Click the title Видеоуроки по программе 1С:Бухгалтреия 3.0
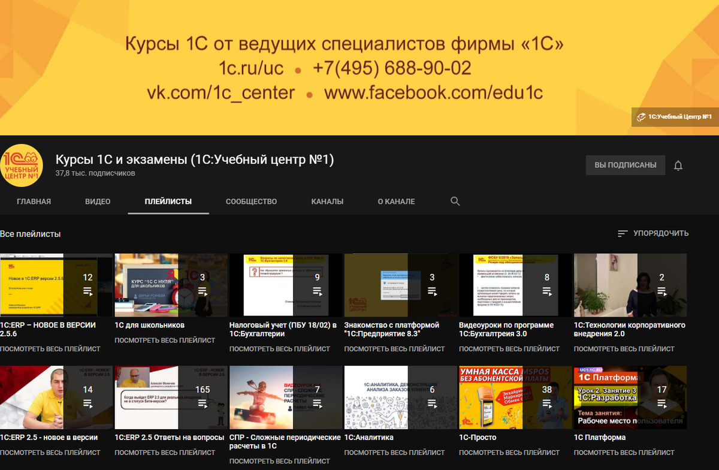 506,329
